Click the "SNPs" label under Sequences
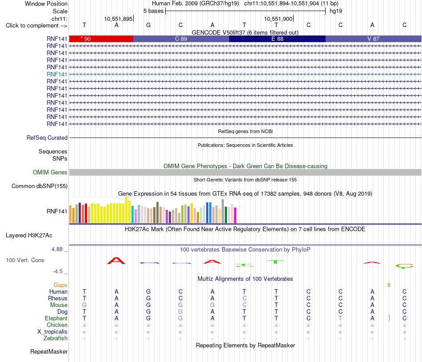This screenshot has height=362, width=422. [x=60, y=158]
